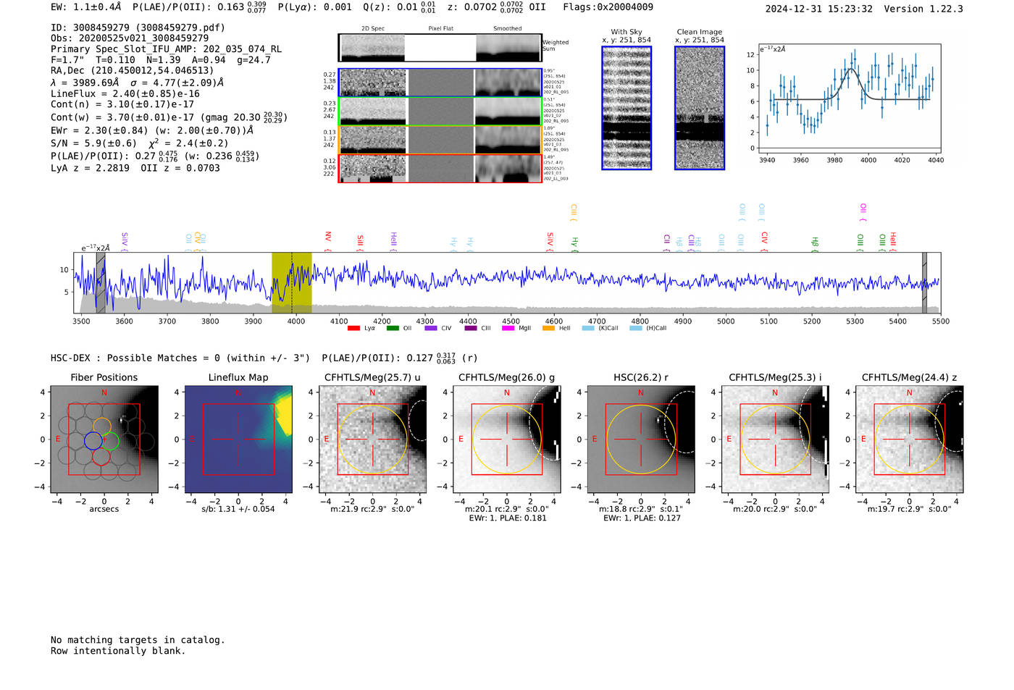The height and width of the screenshot is (690, 1014).
Task: Click the hatched gray band near 3550 Å
Action: click(x=101, y=282)
